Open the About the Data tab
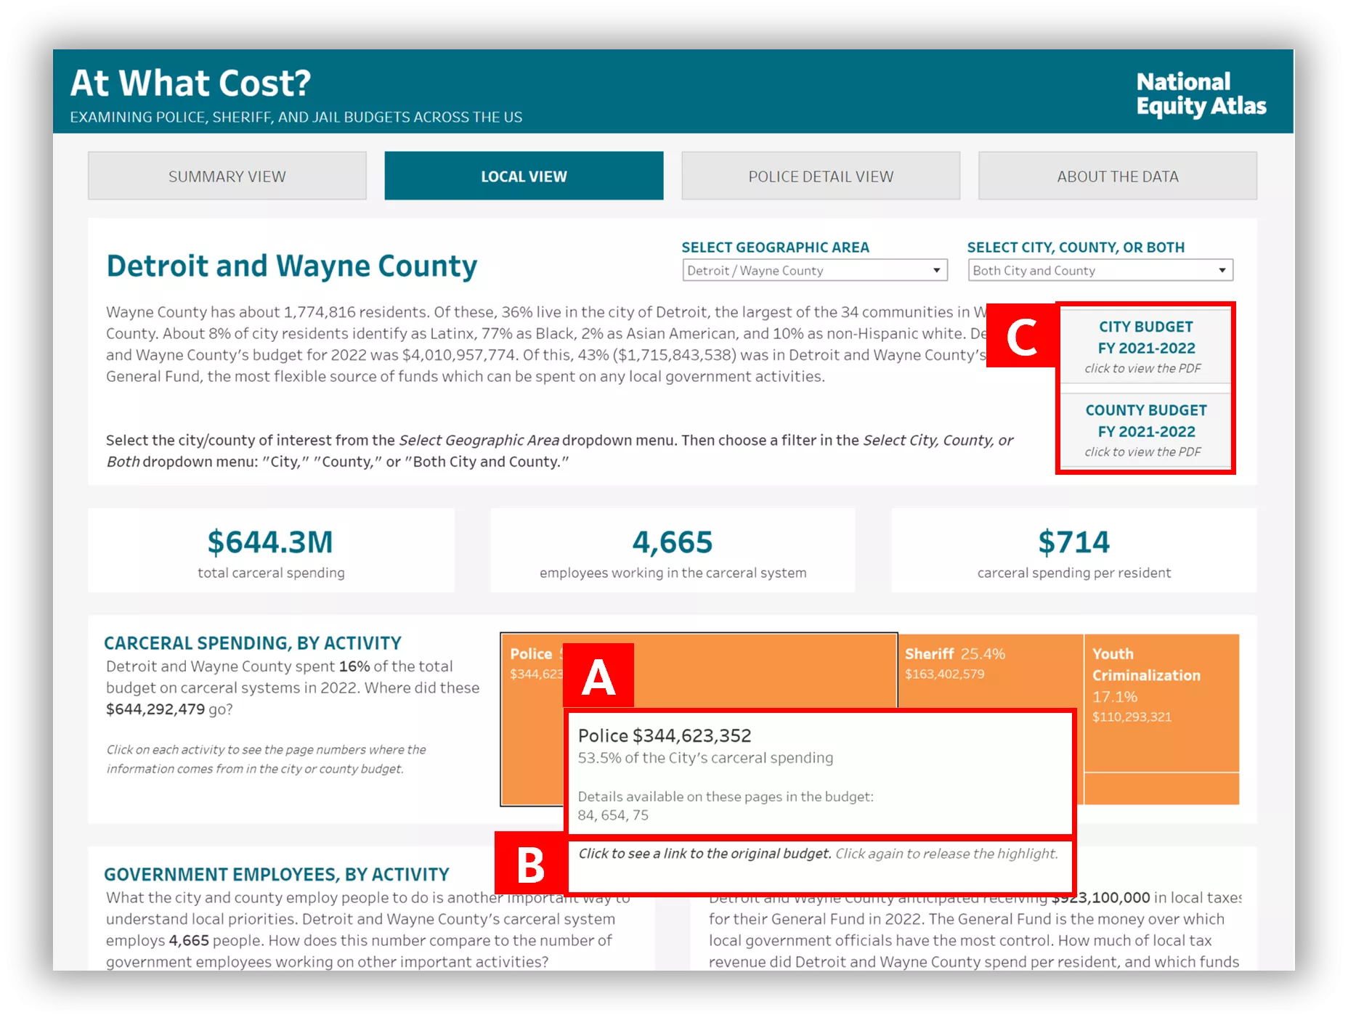1348x1020 pixels. pyautogui.click(x=1117, y=176)
